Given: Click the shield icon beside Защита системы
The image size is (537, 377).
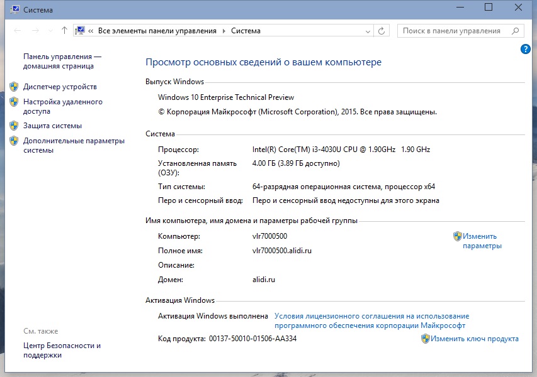Looking at the screenshot, I should 14,126.
